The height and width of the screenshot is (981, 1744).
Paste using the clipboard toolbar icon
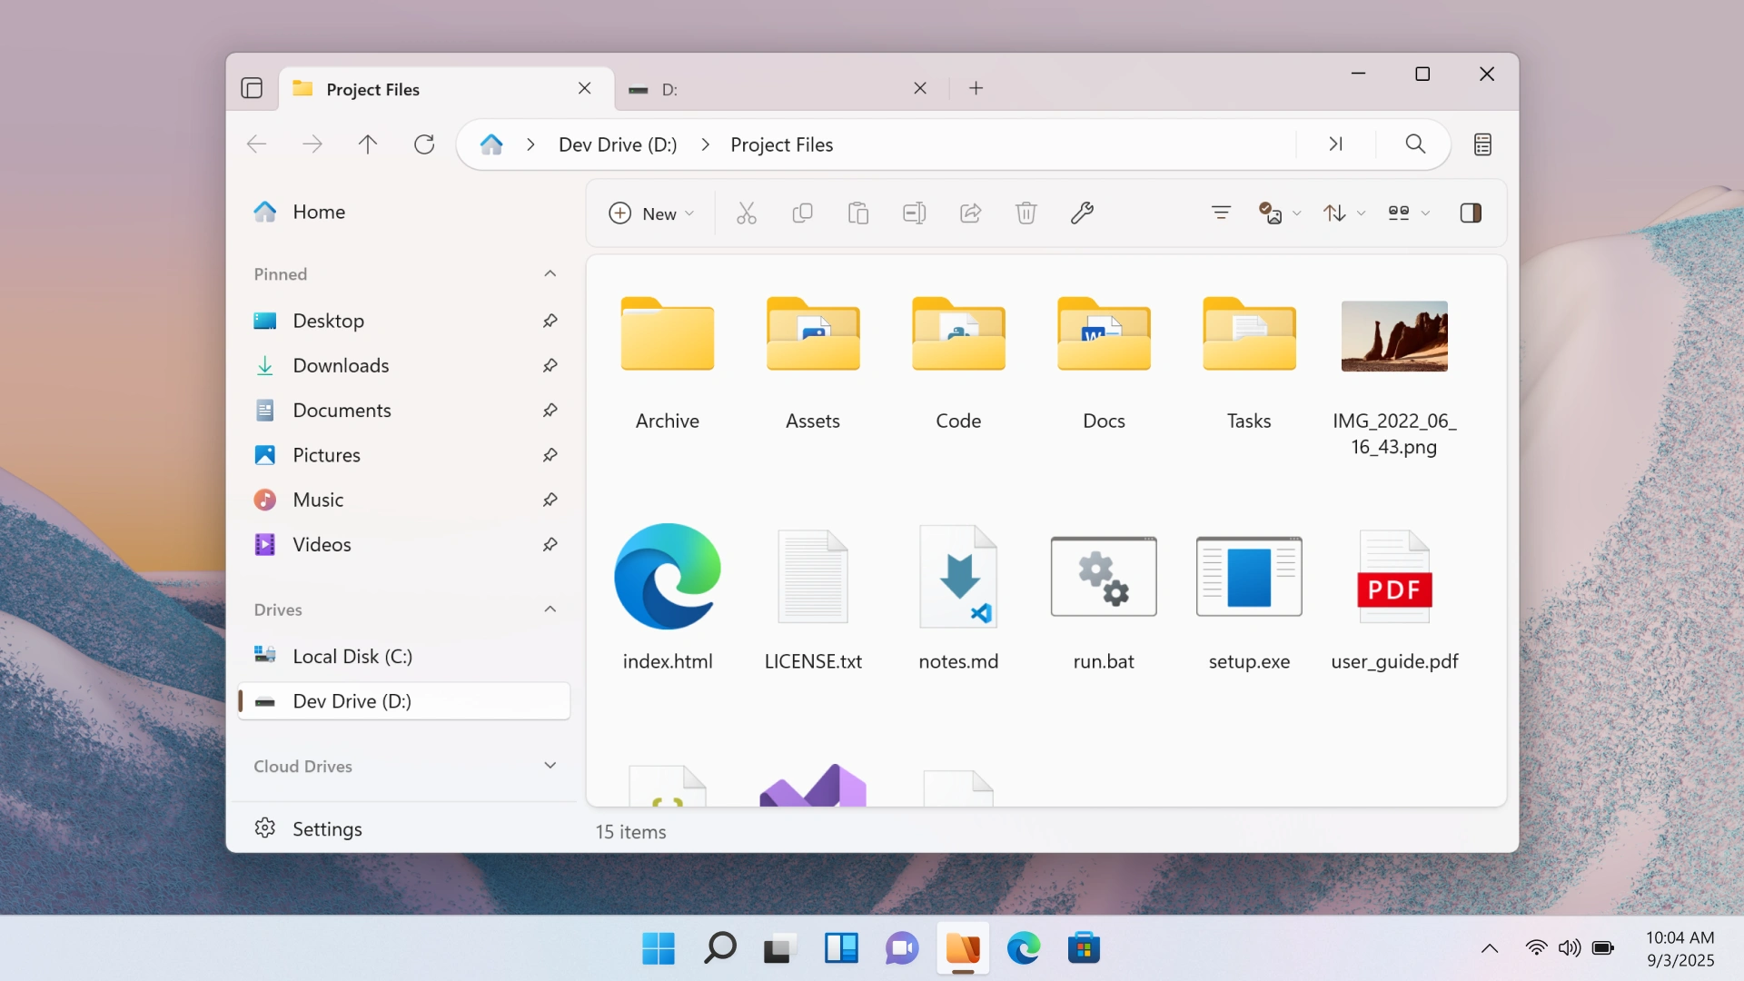click(858, 213)
